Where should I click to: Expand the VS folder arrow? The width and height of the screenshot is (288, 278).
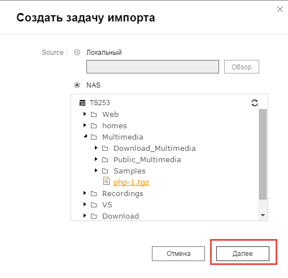85,205
